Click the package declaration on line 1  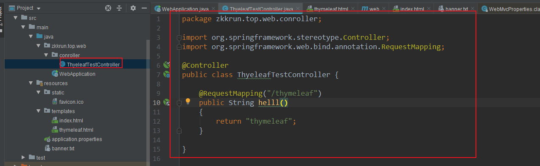pyautogui.click(x=252, y=19)
